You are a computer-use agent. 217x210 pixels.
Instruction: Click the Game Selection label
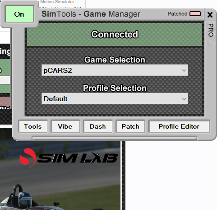coord(115,60)
